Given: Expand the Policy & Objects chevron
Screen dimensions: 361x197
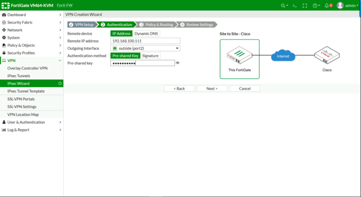Looking at the screenshot, I should click(60, 45).
